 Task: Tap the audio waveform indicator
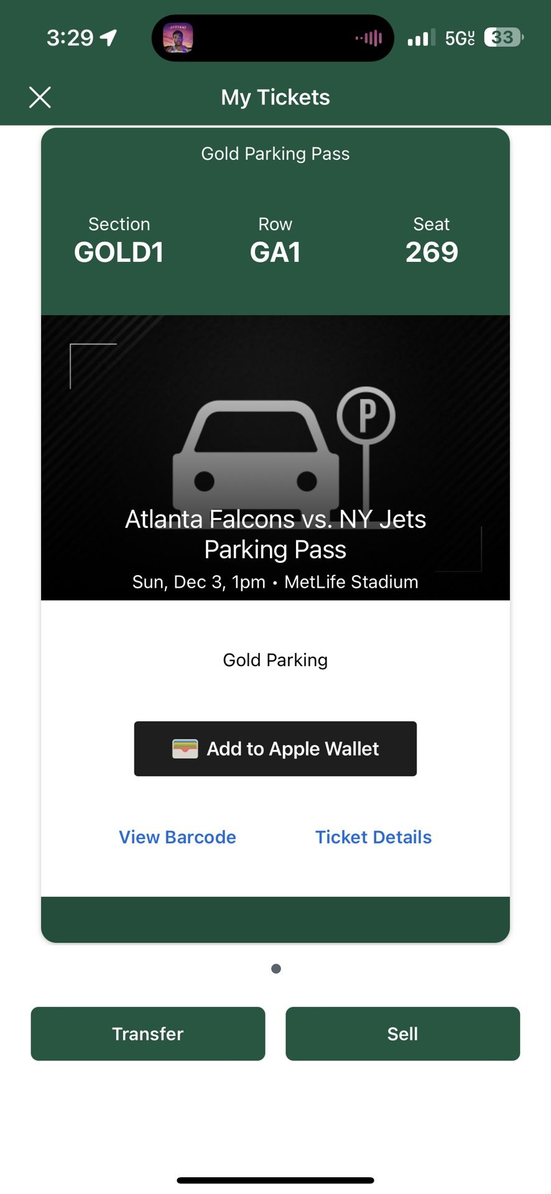(369, 38)
